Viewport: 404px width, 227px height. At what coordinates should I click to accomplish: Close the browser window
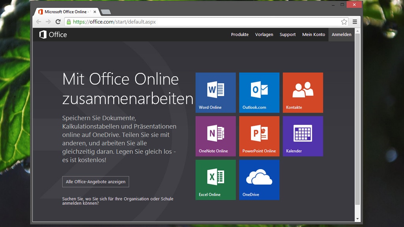(x=354, y=5)
